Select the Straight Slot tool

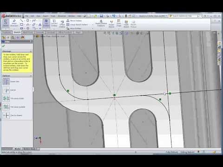[21, 28]
